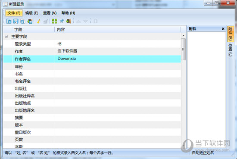Screen dimensions: 237x159
Task: Select the 题录类型 field row
Action: (92, 44)
